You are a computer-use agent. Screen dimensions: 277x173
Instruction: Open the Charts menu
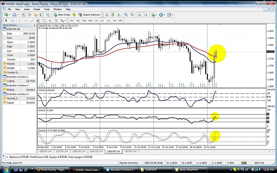[37, 9]
